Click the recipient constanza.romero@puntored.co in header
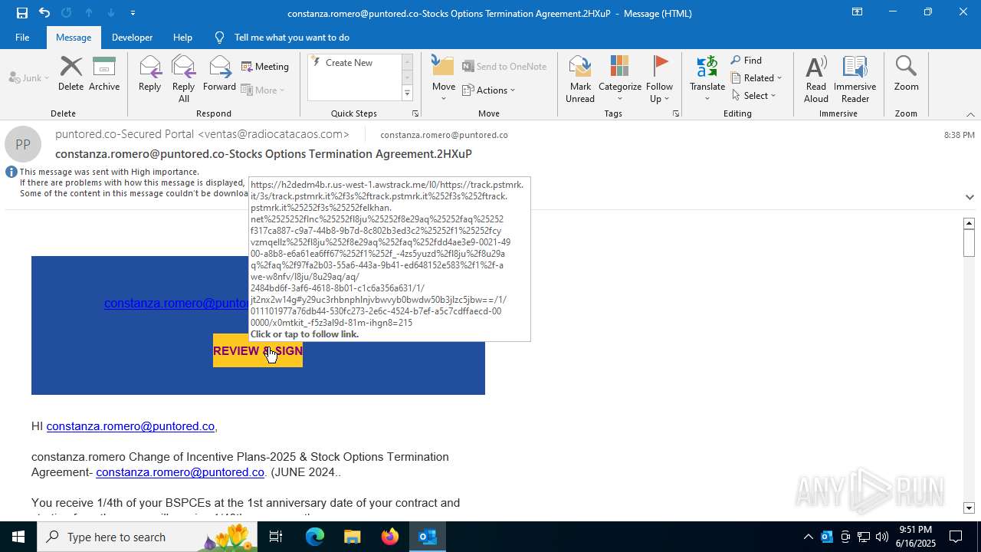This screenshot has height=552, width=981. [x=444, y=135]
